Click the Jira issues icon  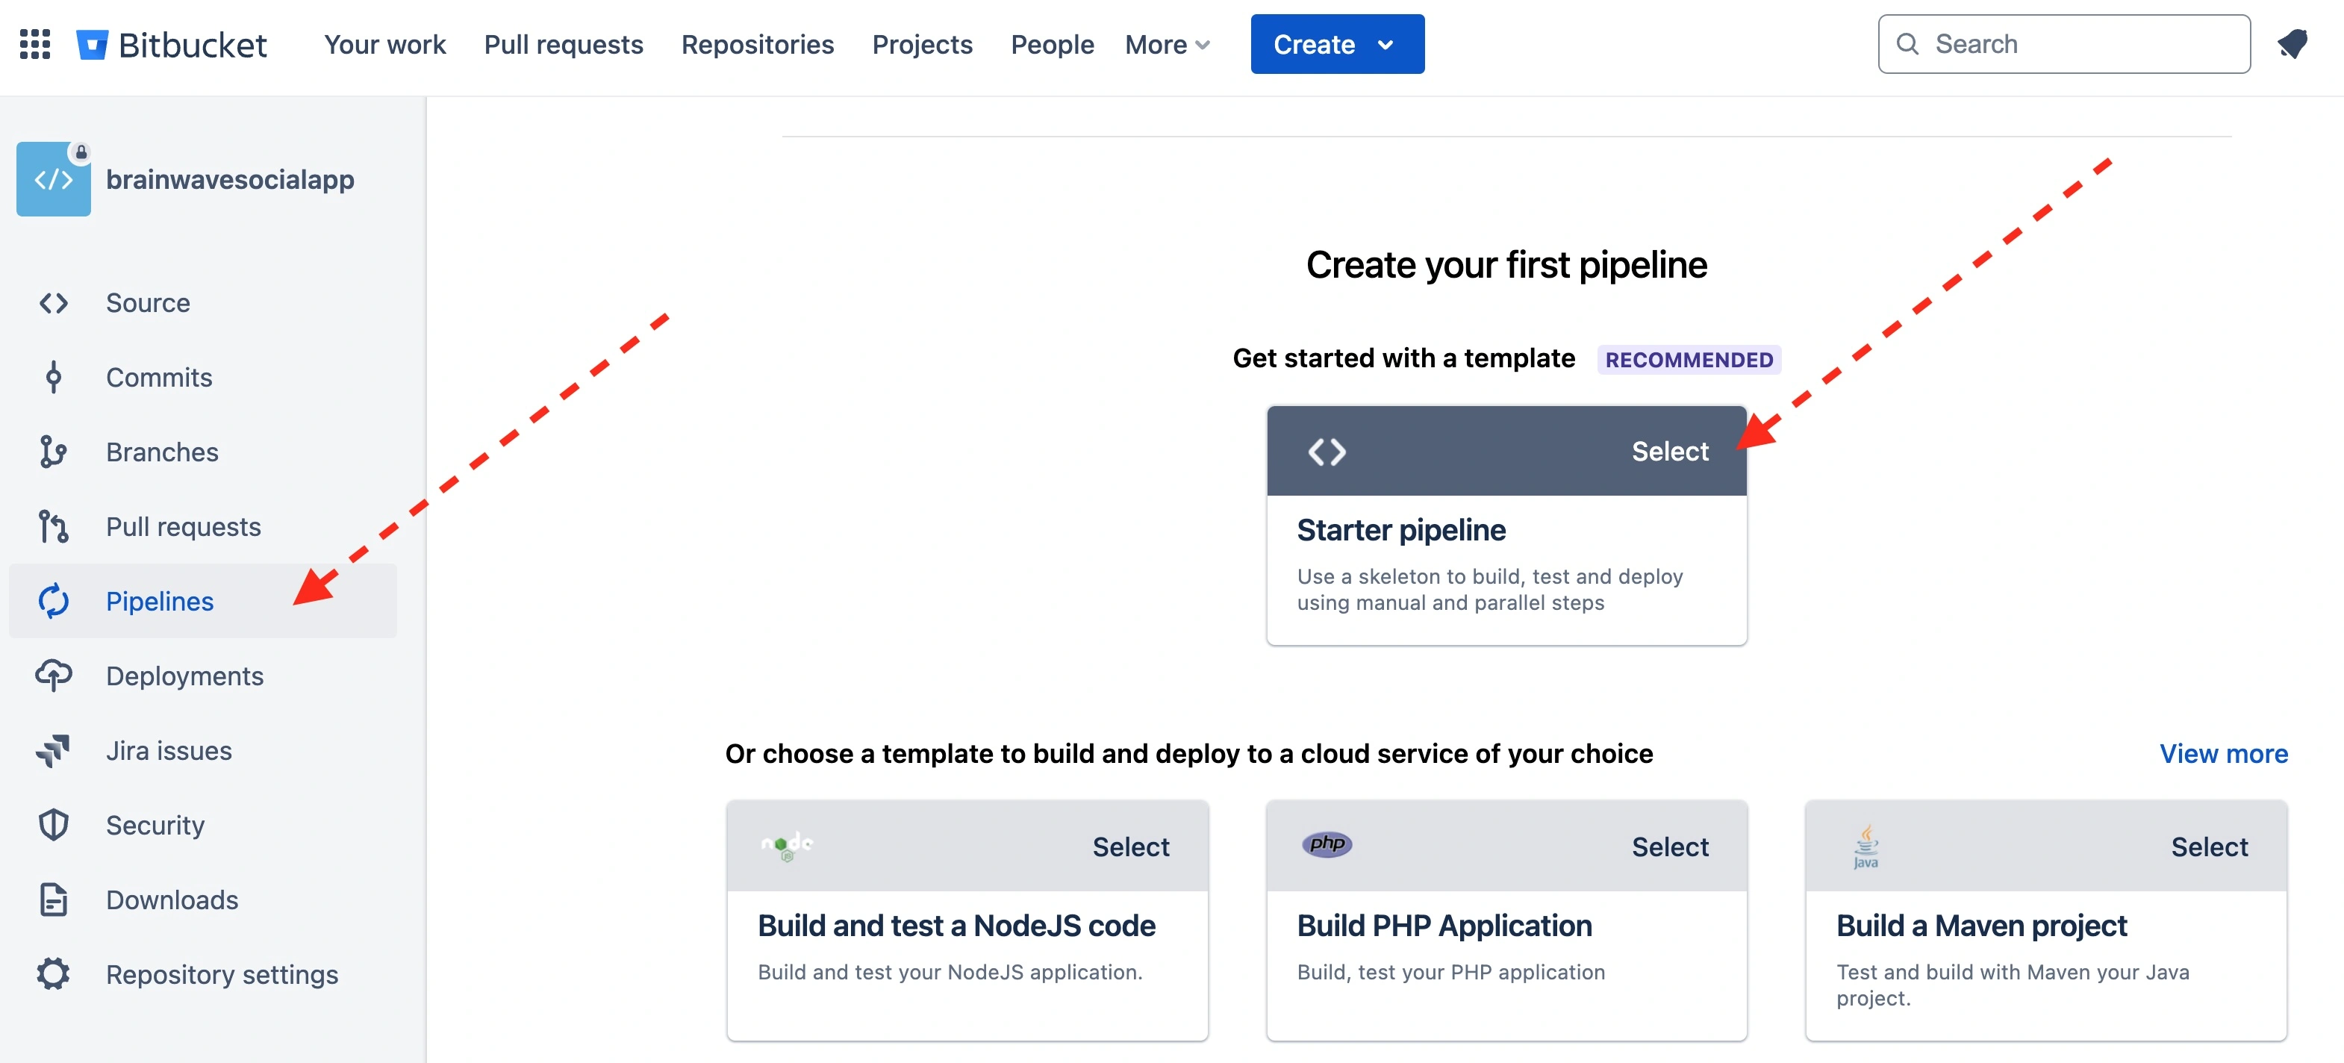pyautogui.click(x=54, y=751)
